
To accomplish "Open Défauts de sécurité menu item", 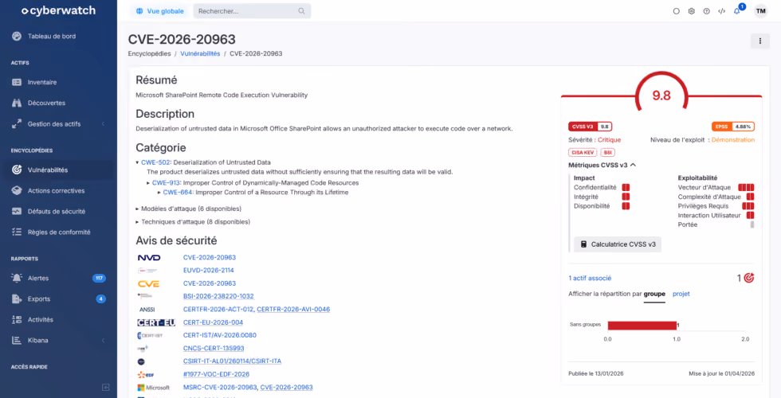I will coord(57,212).
